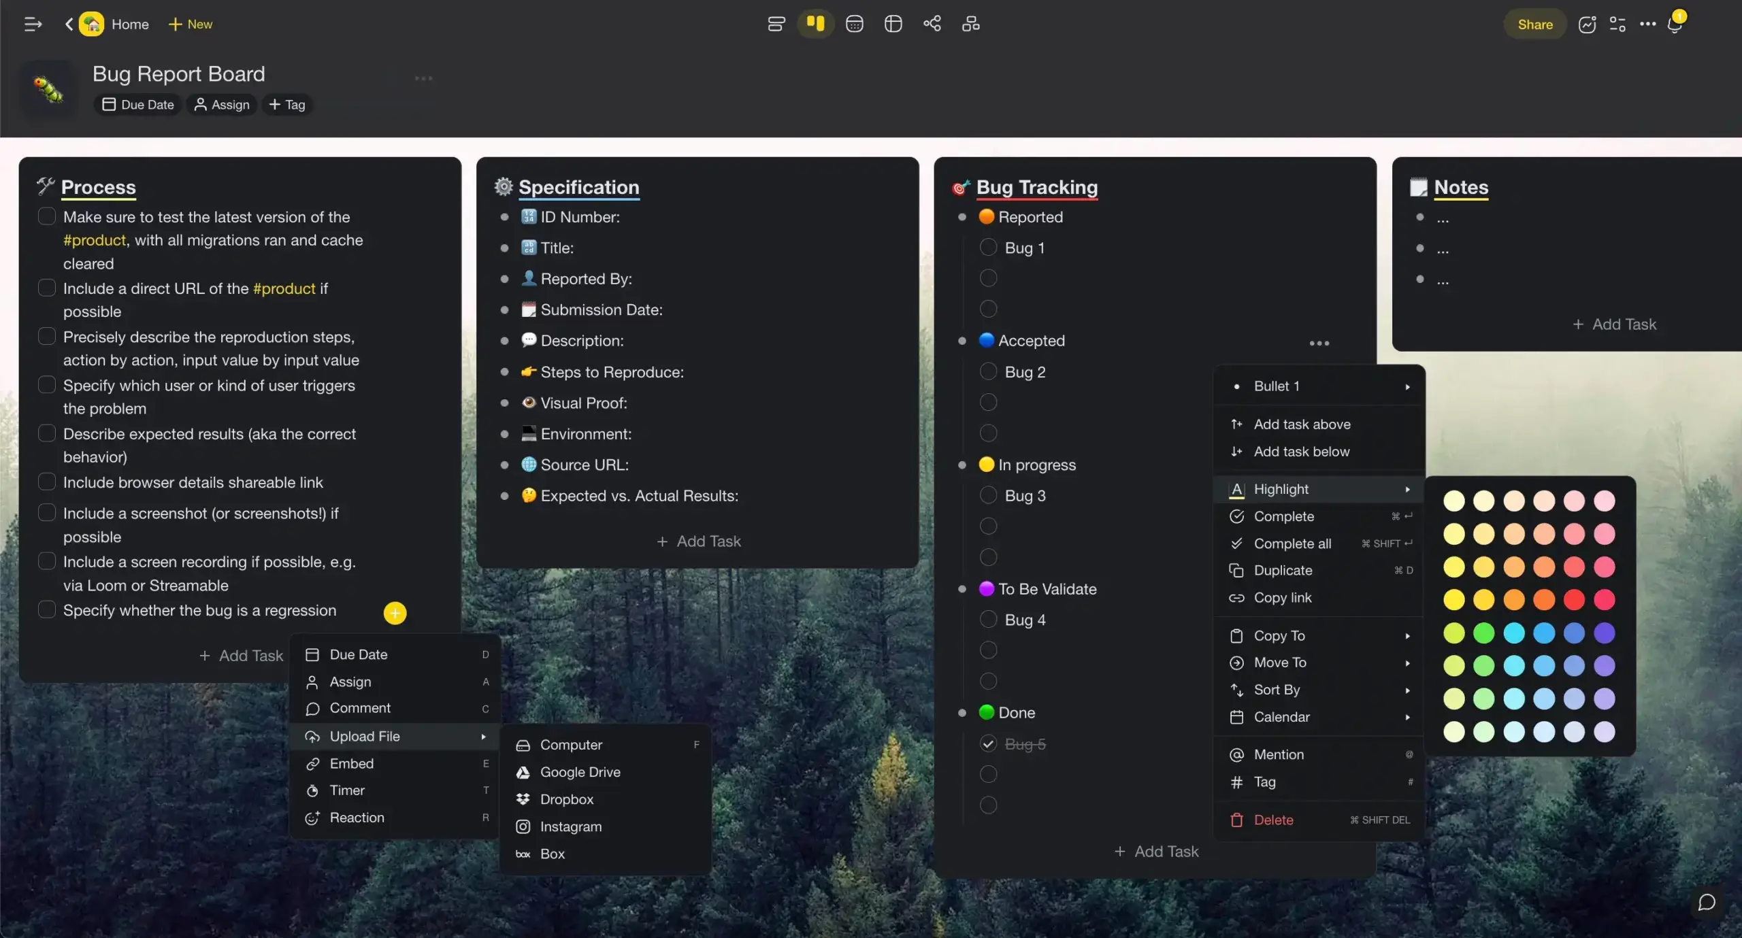The height and width of the screenshot is (938, 1742).
Task: Open the notifications bell icon
Action: coord(1675,24)
